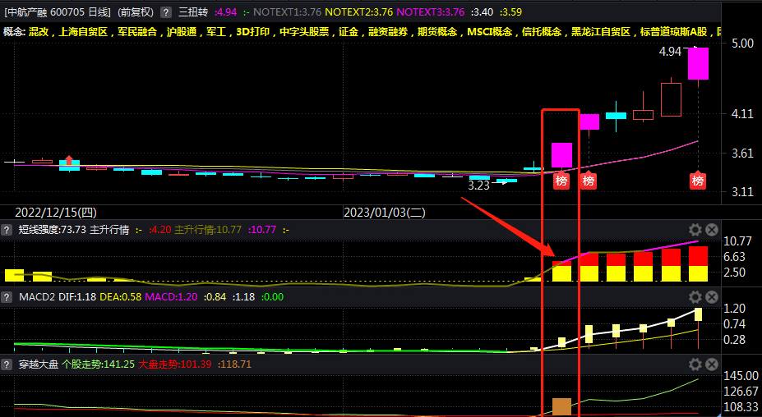
Task: Click the DIF:1.18 value
Action: pos(76,296)
